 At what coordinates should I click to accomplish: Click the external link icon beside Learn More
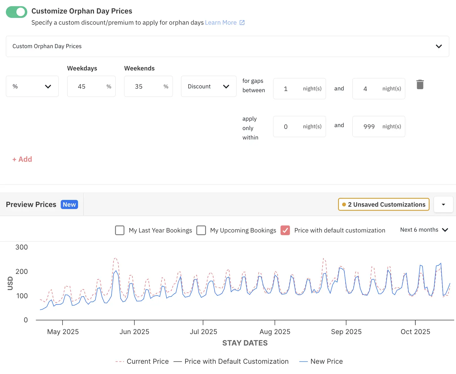[242, 23]
